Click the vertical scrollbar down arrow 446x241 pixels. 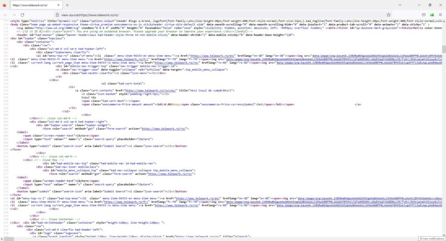(x=444, y=235)
